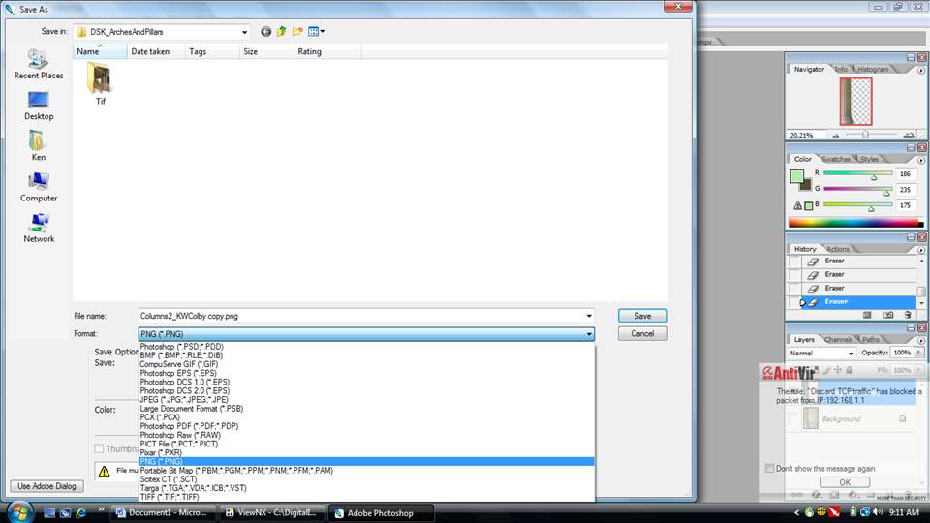Screen dimensions: 930x523
Task: Switch to the Histogram tab
Action: point(872,70)
